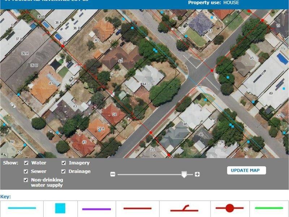Click the zoom out minus icon
The height and width of the screenshot is (217, 289).
click(113, 174)
